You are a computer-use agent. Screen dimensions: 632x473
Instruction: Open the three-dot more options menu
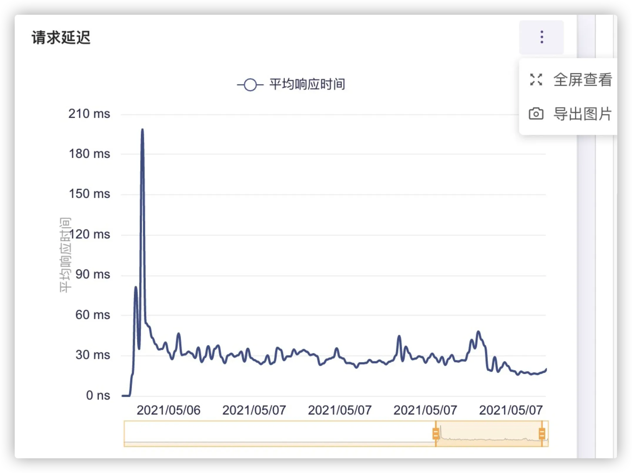[541, 37]
